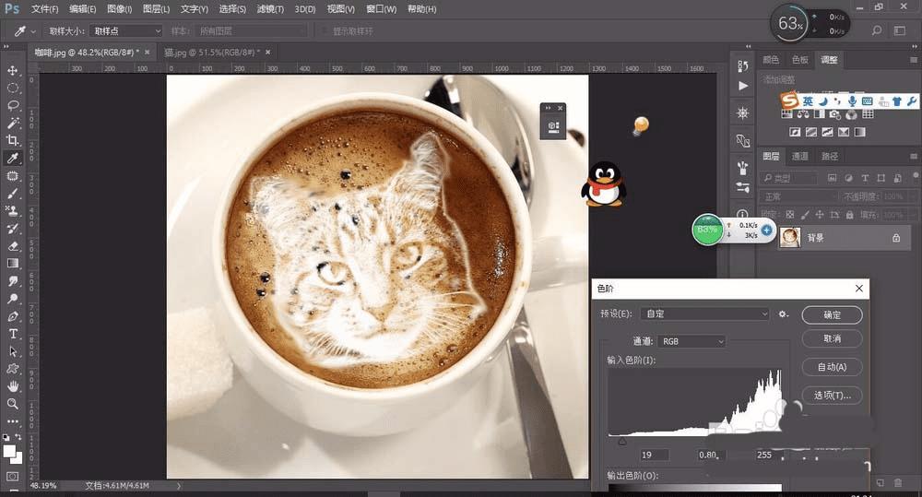922x497 pixels.
Task: Toggle lock on the 背景 layer
Action: 895,238
